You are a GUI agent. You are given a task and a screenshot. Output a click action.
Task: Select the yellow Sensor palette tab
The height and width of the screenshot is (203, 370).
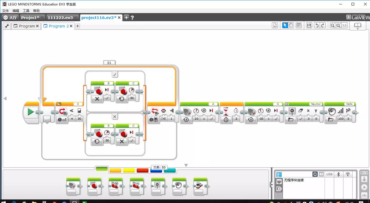[x=129, y=171]
